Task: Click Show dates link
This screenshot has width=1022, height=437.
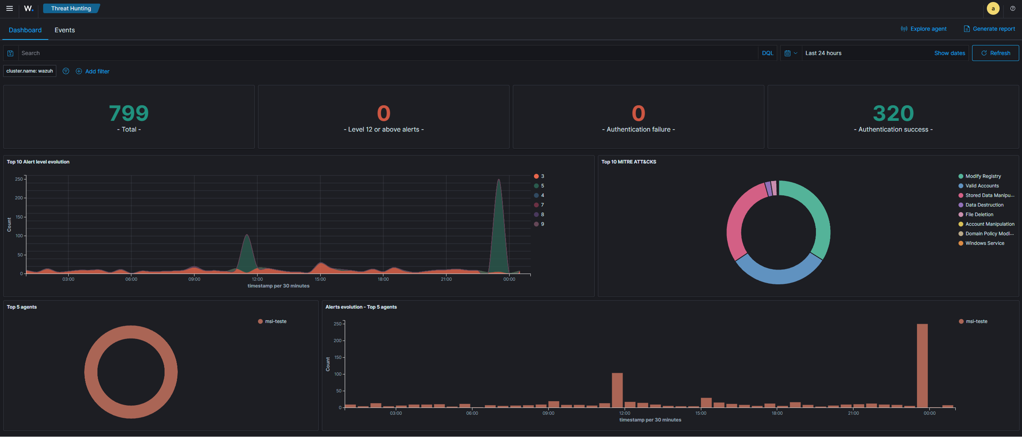Action: coord(949,53)
